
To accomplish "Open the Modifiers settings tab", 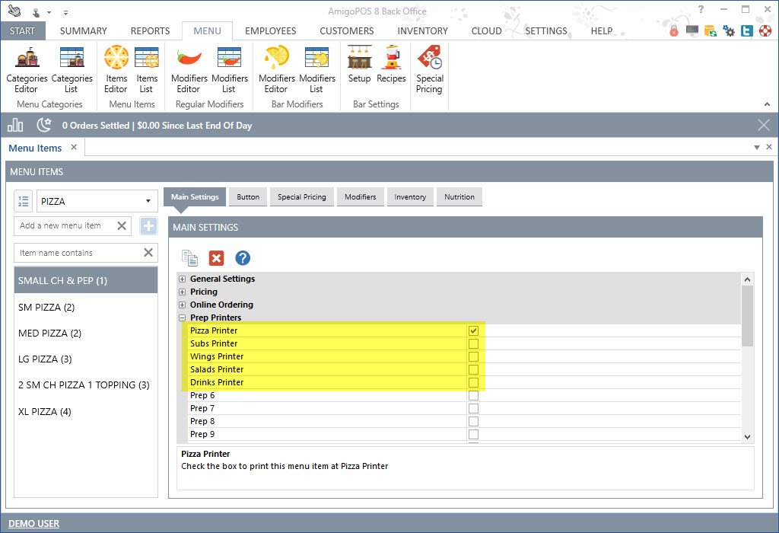I will point(360,197).
